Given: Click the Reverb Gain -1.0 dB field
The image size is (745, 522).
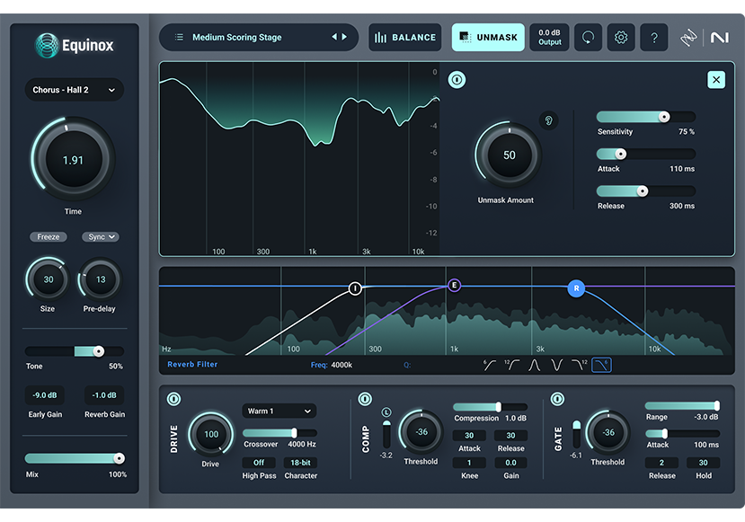Looking at the screenshot, I should tap(104, 395).
